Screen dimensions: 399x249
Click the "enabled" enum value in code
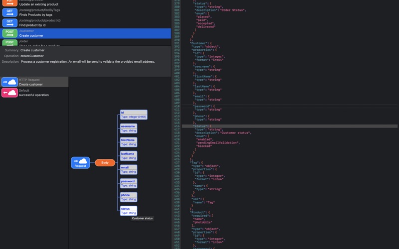pos(204,139)
